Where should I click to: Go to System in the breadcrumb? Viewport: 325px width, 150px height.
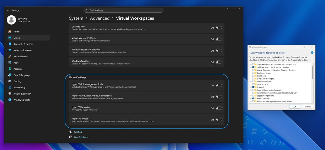tap(76, 18)
